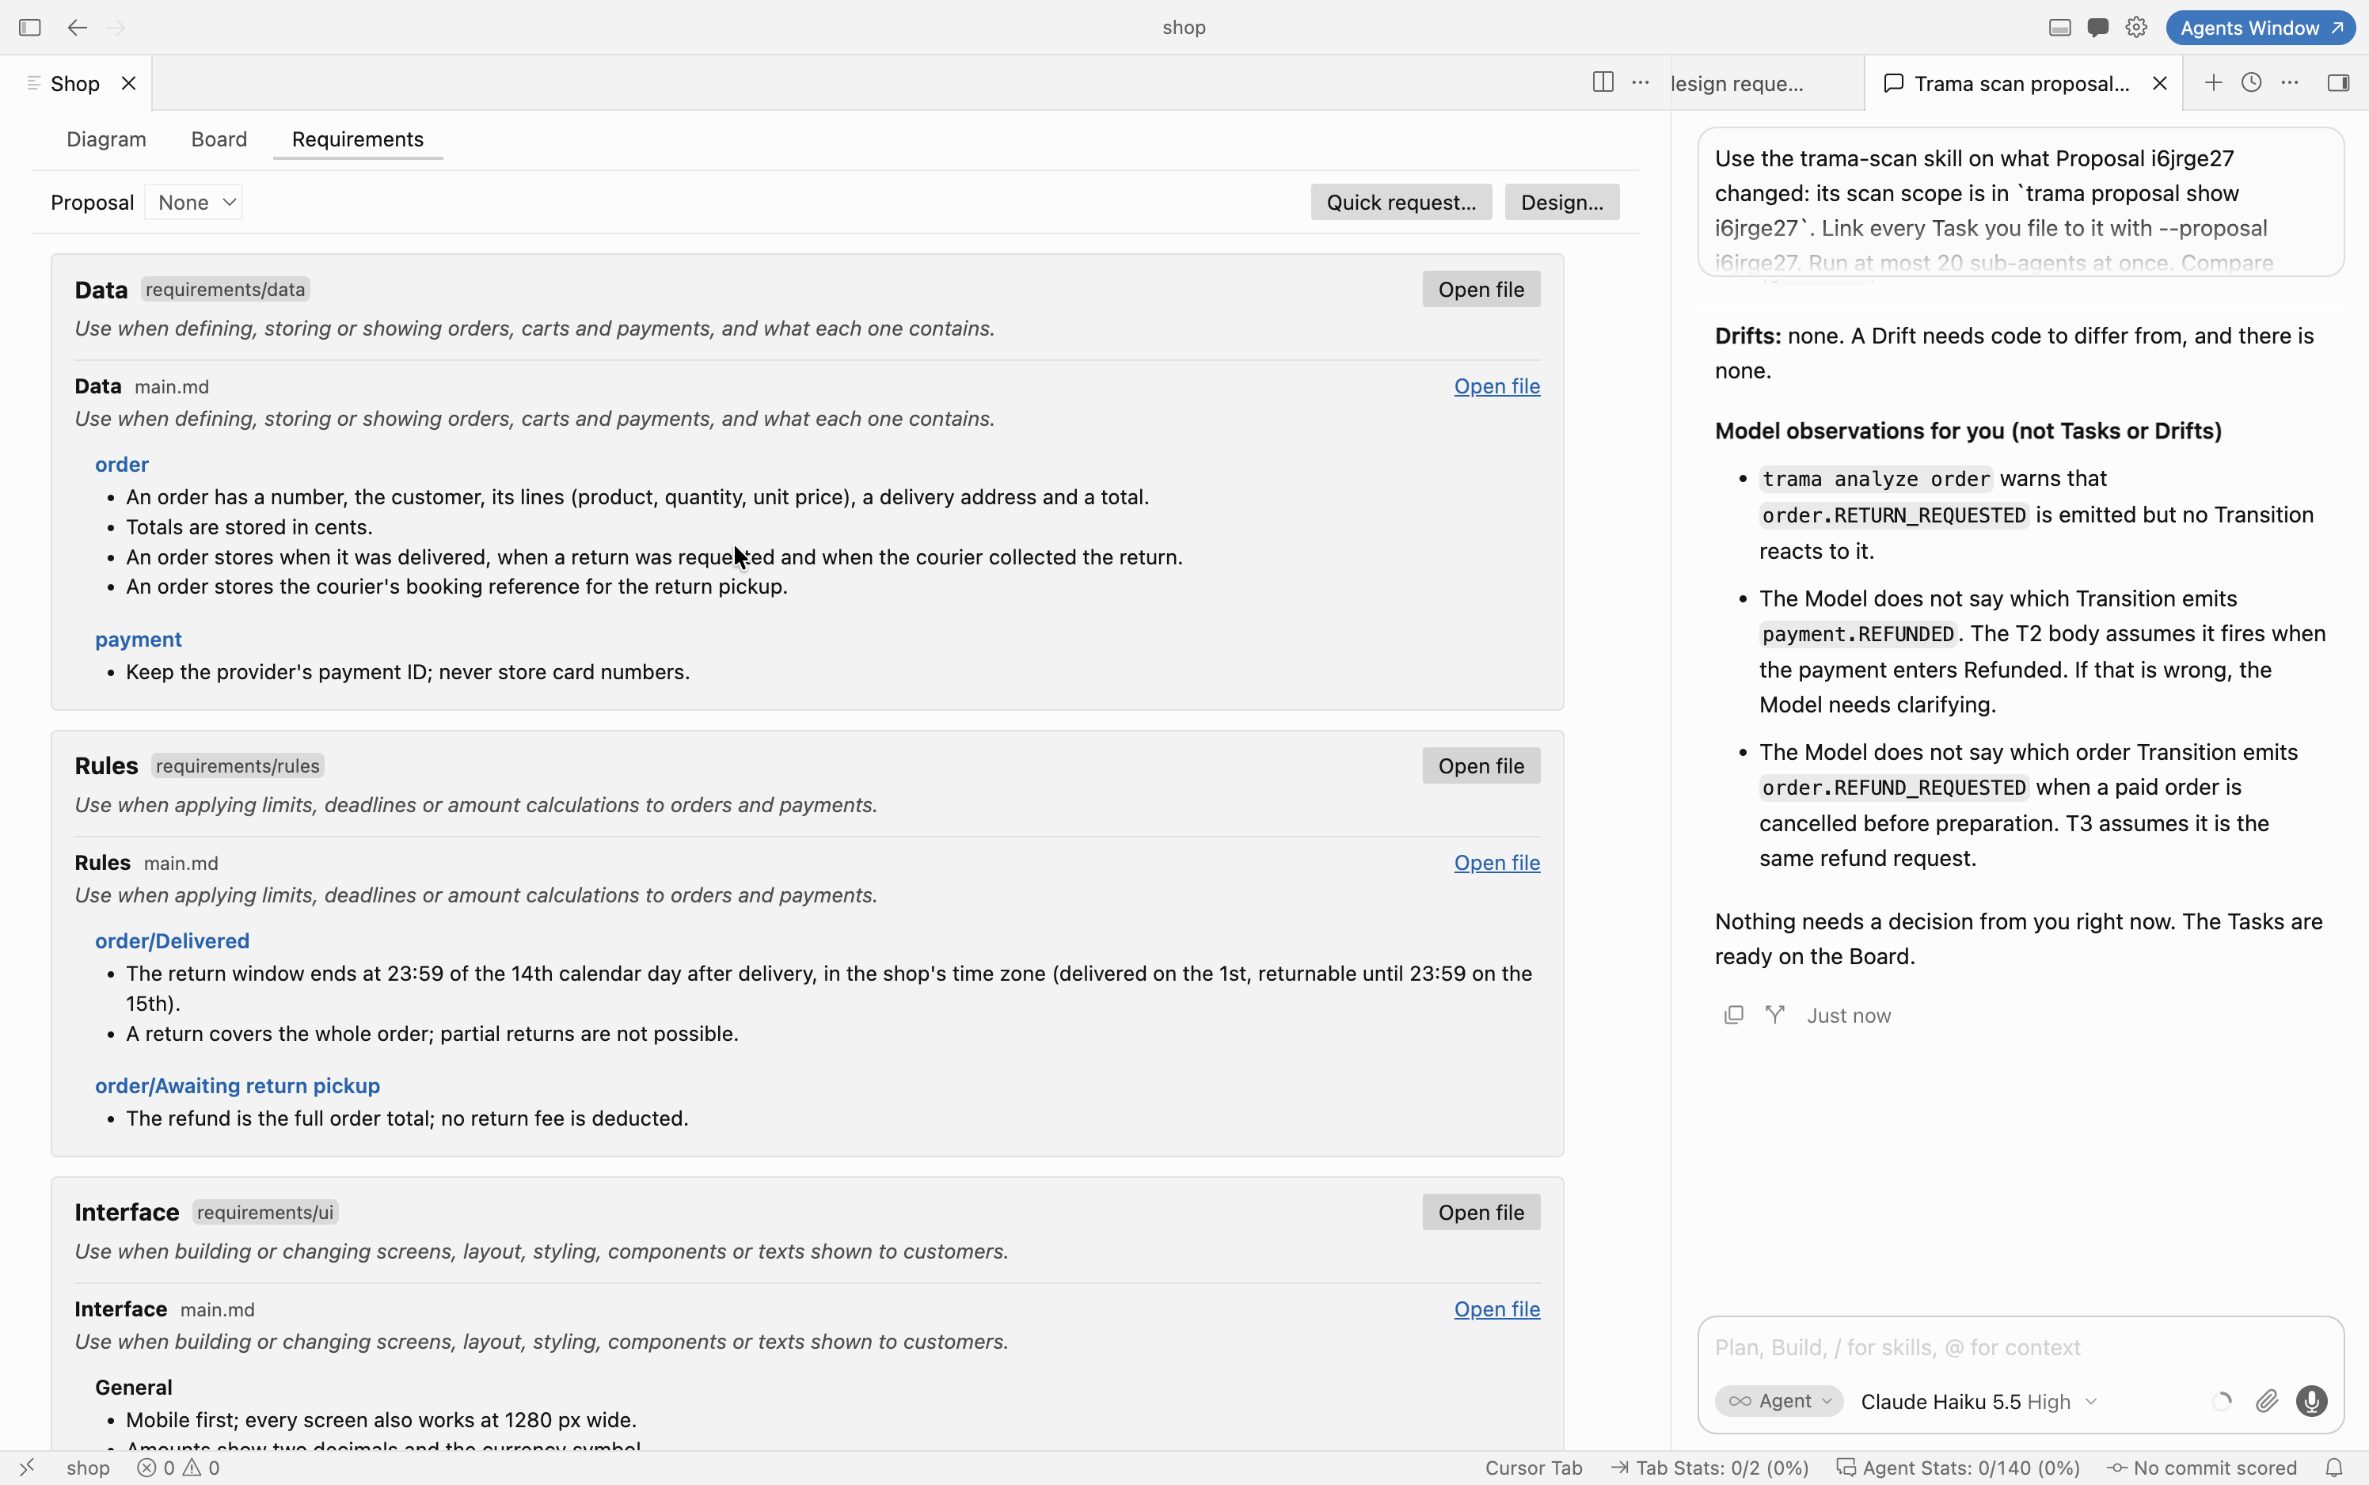Open file for requirements/data section

pos(1481,290)
